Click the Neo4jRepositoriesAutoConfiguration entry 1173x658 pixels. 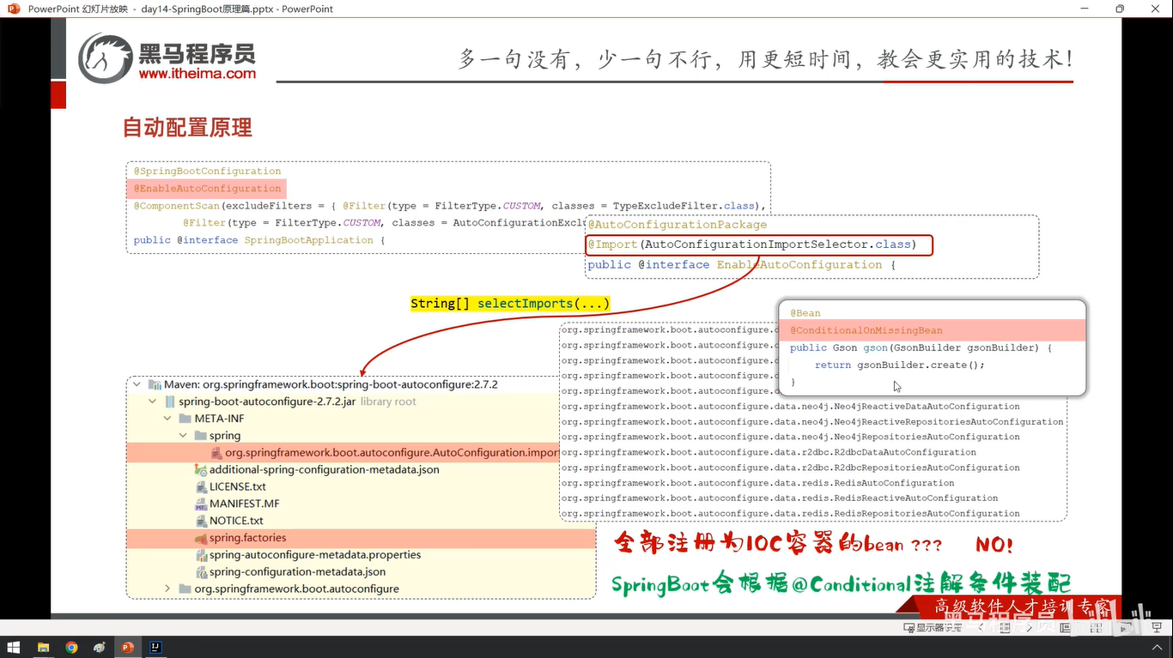tap(790, 437)
